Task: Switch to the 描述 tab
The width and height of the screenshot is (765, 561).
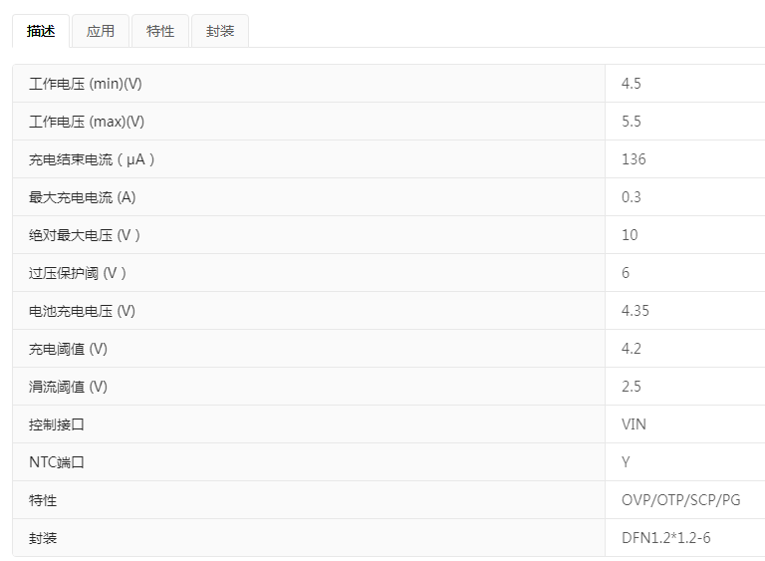Action: (41, 31)
